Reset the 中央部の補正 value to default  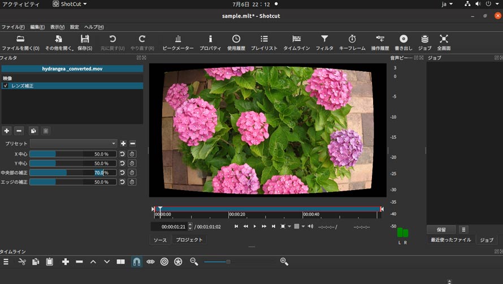point(122,173)
